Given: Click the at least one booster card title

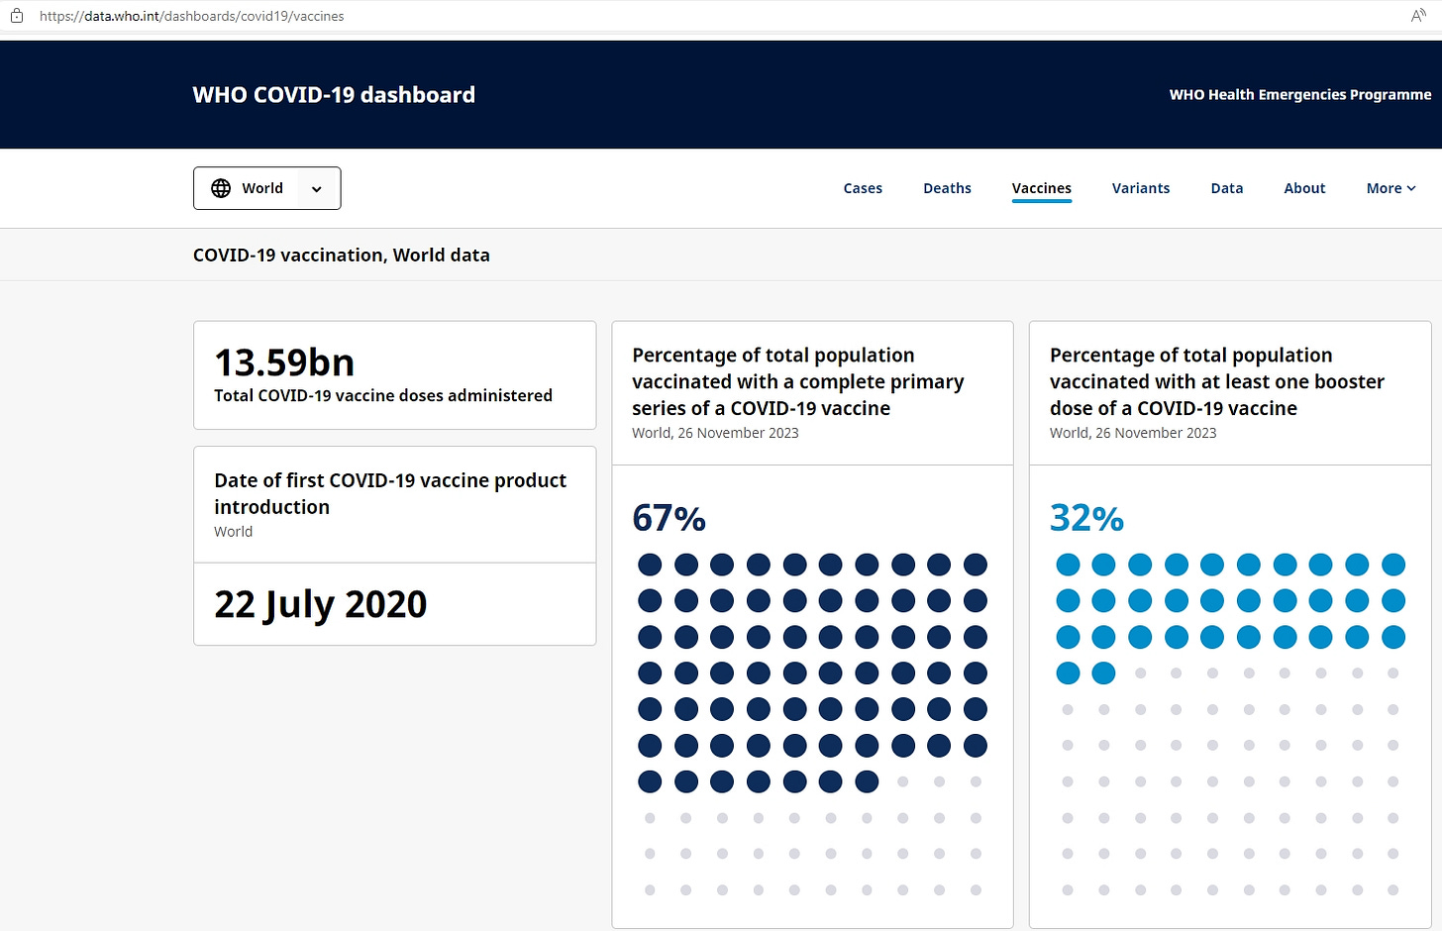Looking at the screenshot, I should [x=1217, y=381].
